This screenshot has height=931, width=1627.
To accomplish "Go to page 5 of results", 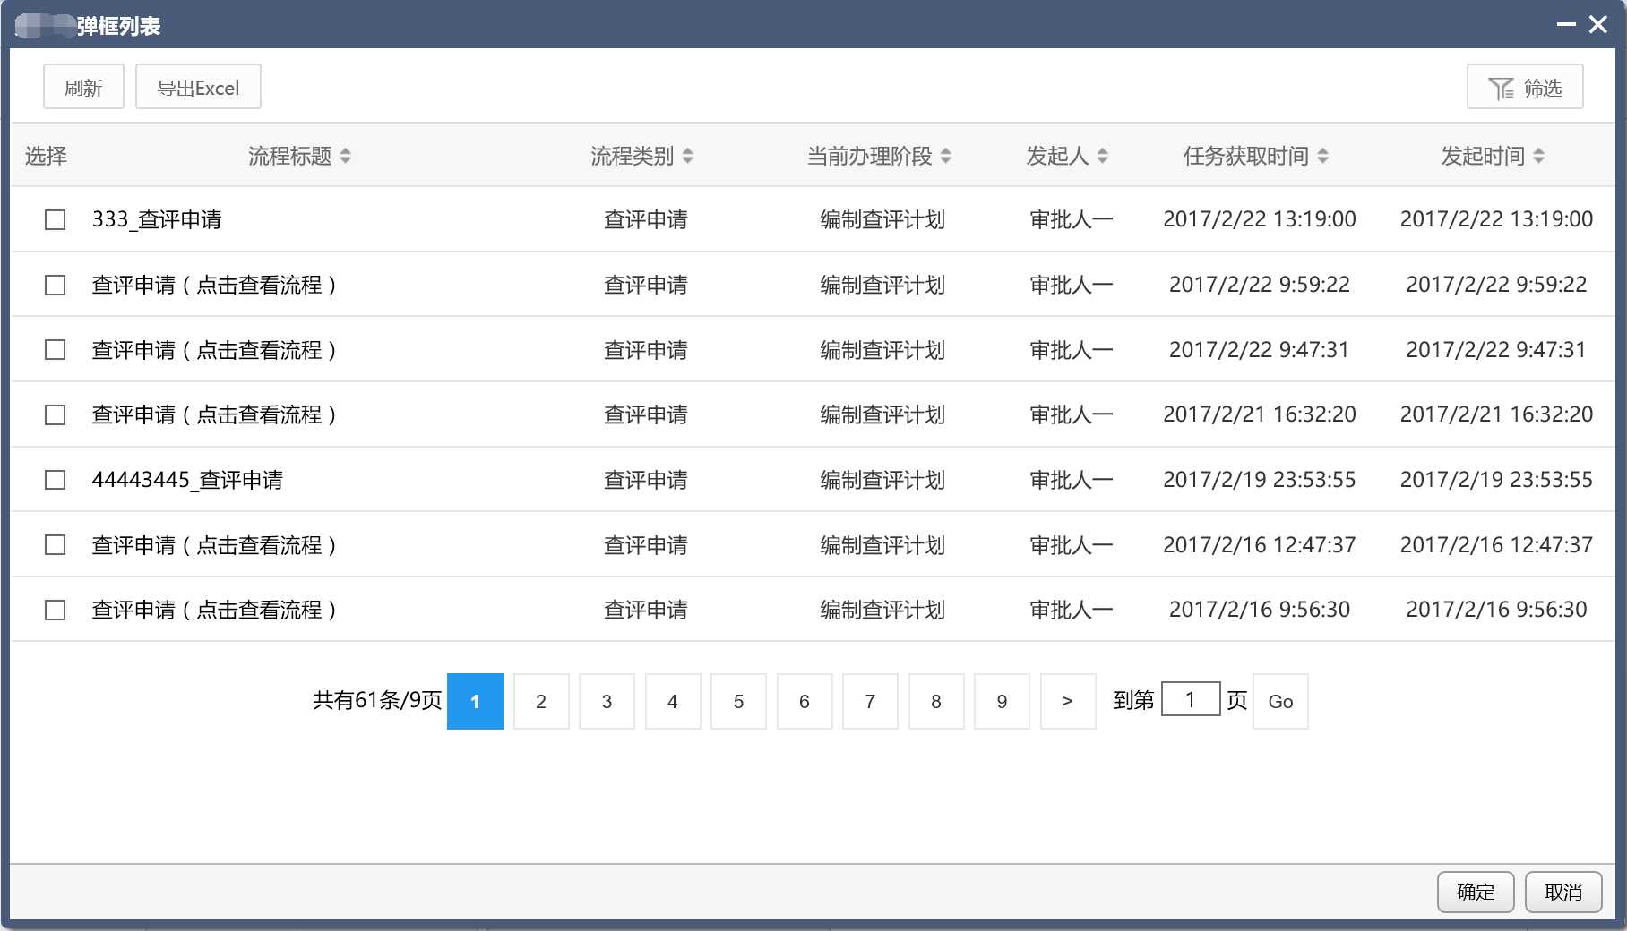I will [x=738, y=701].
